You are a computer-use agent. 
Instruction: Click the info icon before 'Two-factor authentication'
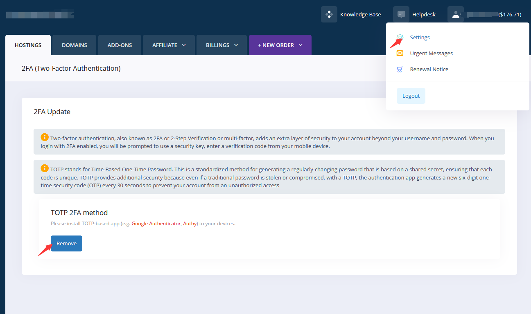click(45, 137)
